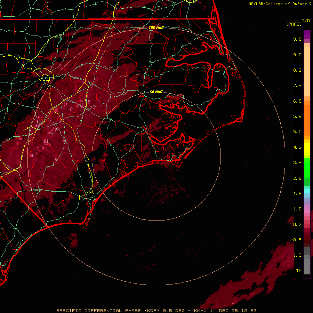The height and width of the screenshot is (313, 313).
Task: Click the 4.2 value on the scale
Action: point(297,147)
